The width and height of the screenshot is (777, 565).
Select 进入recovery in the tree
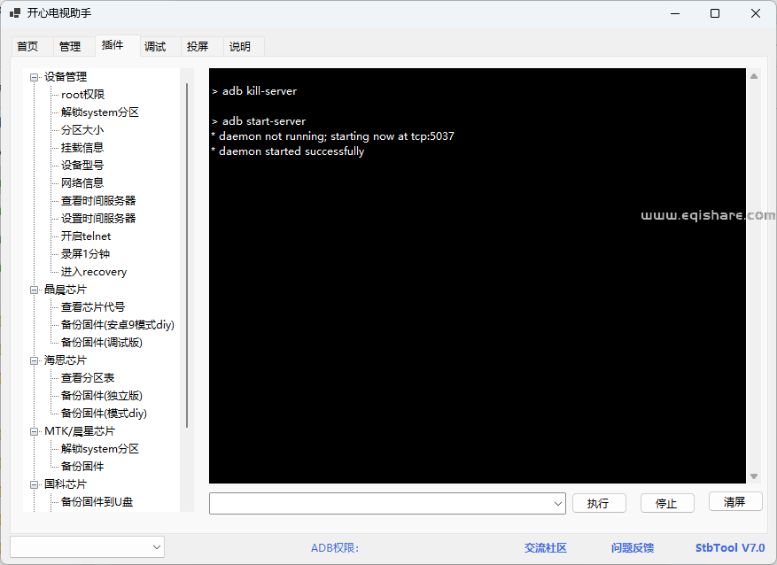[x=92, y=271]
